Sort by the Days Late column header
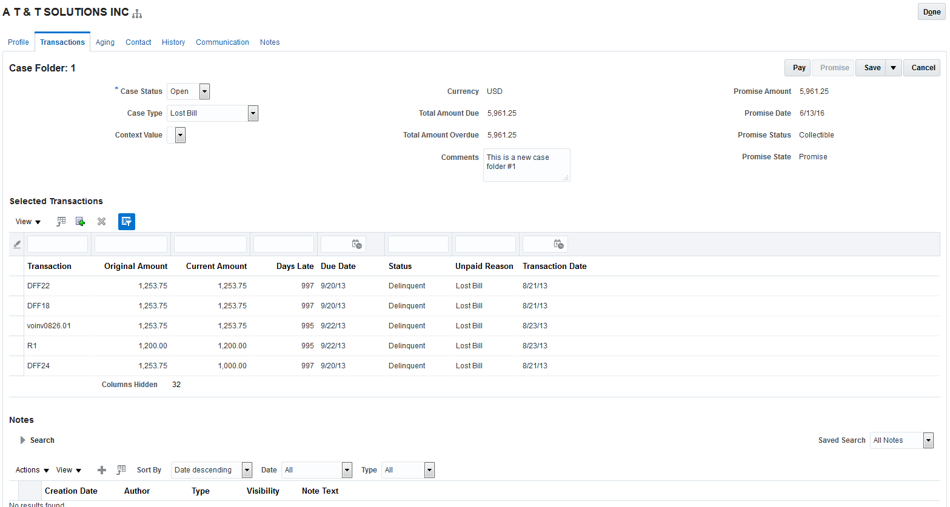Viewport: 950px width, 507px height. 295,267
